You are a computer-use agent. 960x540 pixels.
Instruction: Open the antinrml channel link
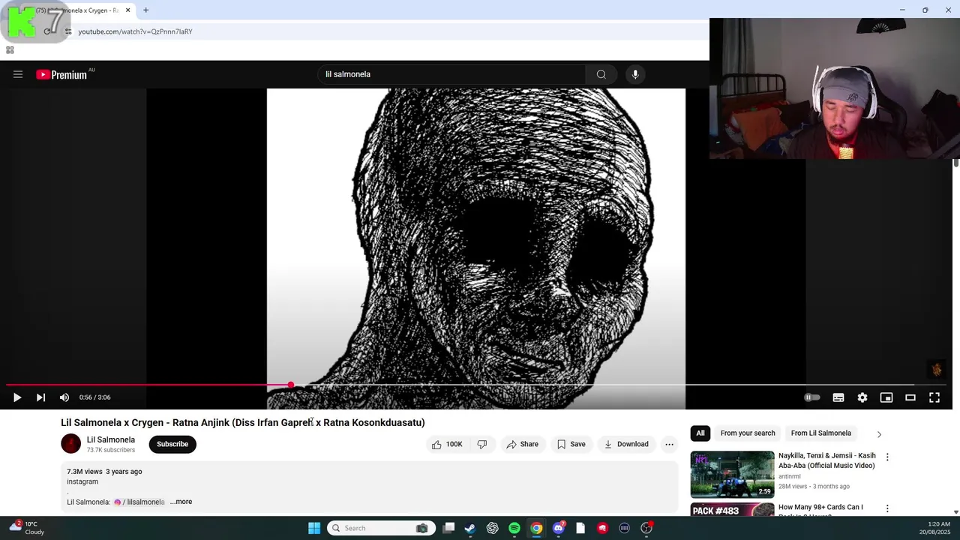[789, 476]
